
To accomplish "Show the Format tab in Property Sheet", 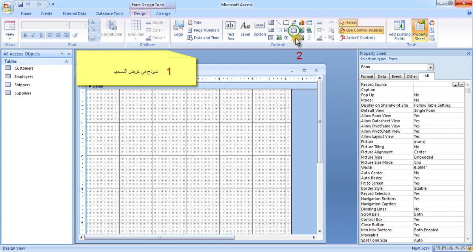I will (x=367, y=76).
